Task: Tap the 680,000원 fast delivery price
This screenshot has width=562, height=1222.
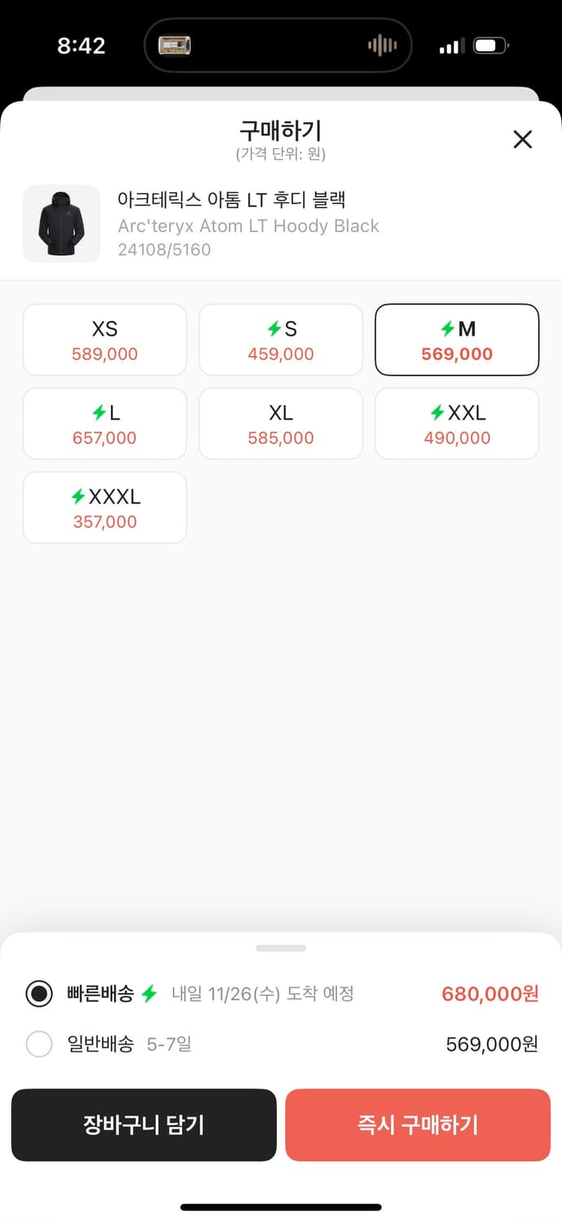Action: pyautogui.click(x=490, y=994)
